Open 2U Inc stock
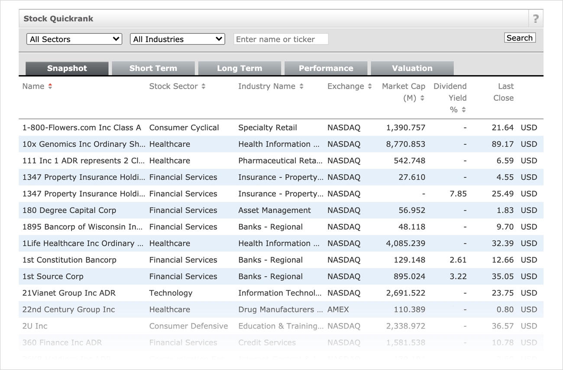Screen dimensions: 563x370 tap(35, 326)
